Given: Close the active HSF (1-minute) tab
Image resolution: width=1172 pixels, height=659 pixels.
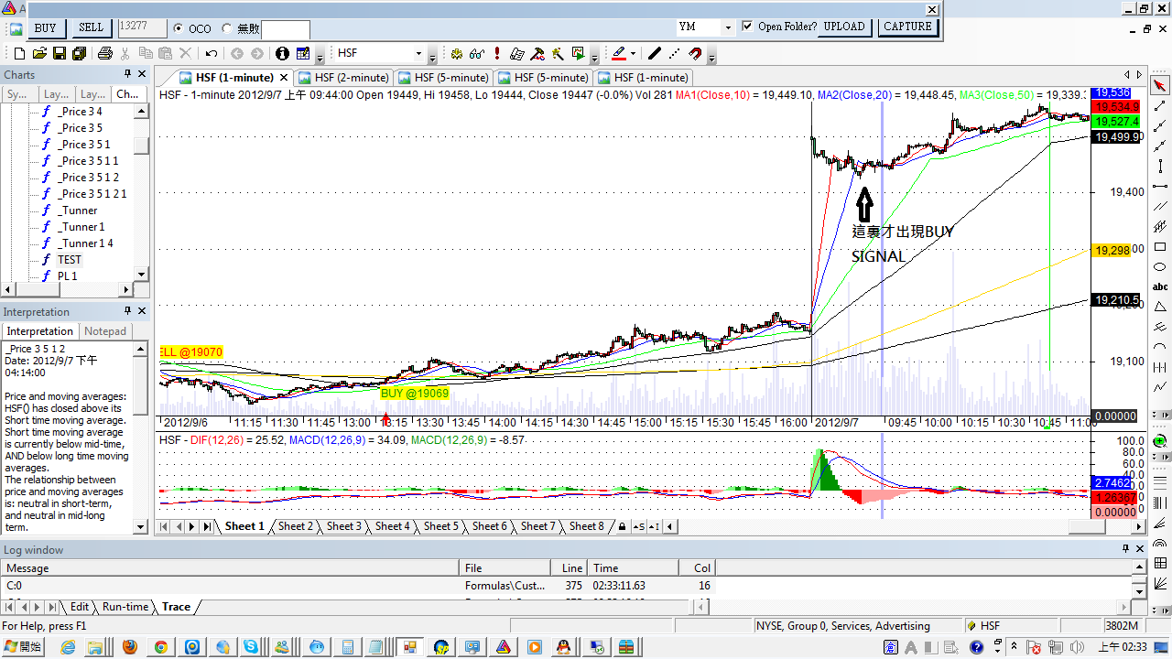Looking at the screenshot, I should (x=284, y=78).
